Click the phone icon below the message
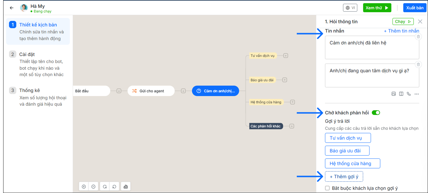Screen dimensions: 428x193 pos(409,94)
